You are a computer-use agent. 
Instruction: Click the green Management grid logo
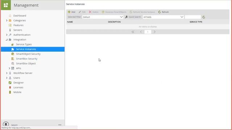tap(6, 5)
